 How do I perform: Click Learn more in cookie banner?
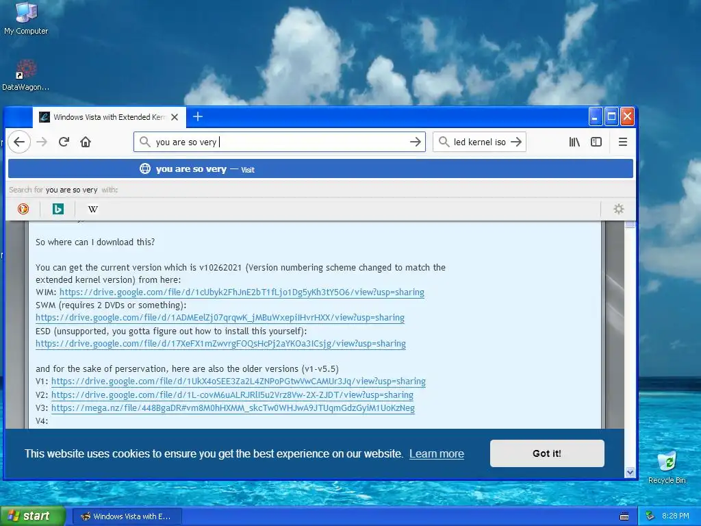[x=437, y=453]
